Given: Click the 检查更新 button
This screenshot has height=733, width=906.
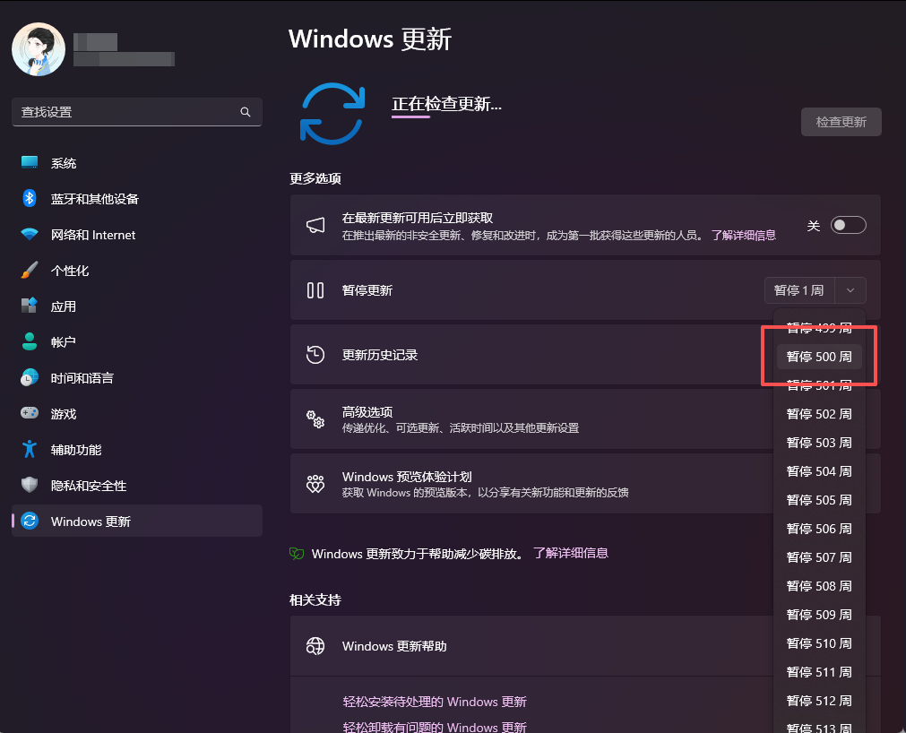Looking at the screenshot, I should pyautogui.click(x=840, y=122).
